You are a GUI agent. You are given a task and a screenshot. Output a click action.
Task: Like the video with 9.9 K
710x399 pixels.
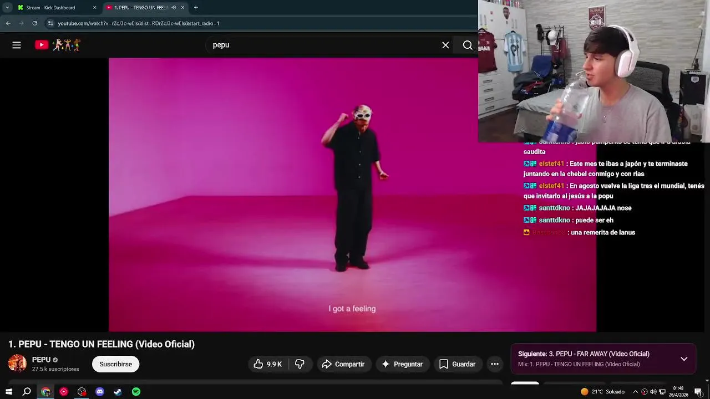pyautogui.click(x=268, y=364)
